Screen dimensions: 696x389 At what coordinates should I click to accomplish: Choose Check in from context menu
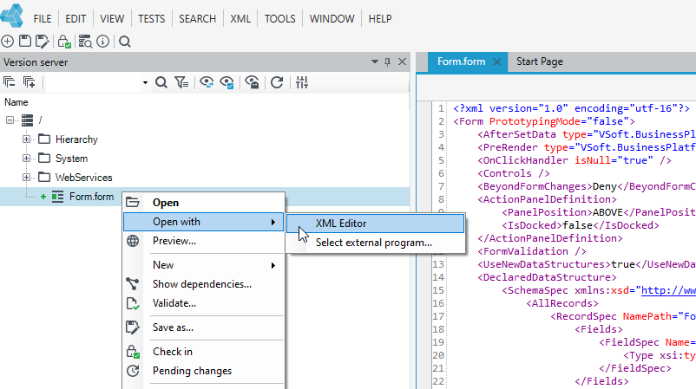[x=204, y=352]
